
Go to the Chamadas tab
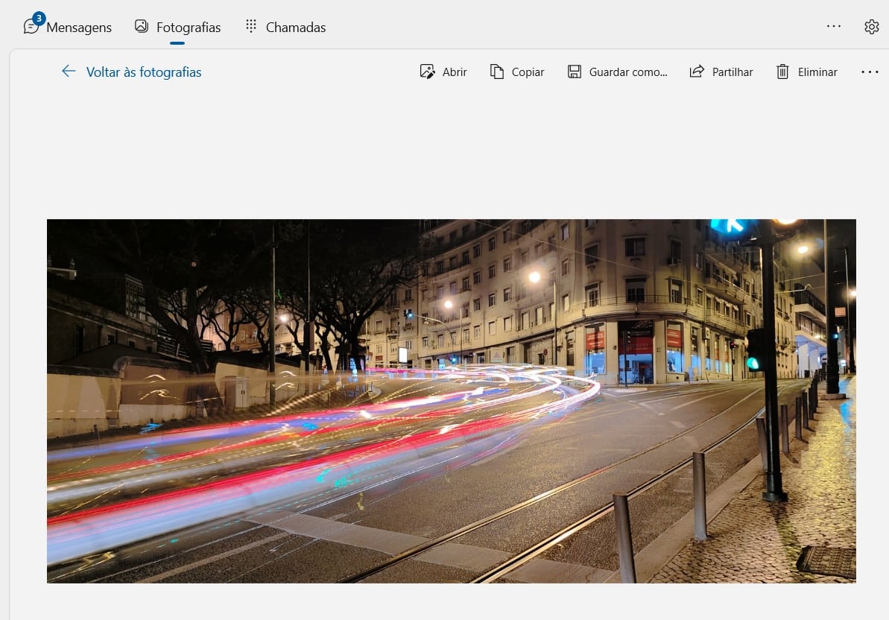[x=296, y=28]
